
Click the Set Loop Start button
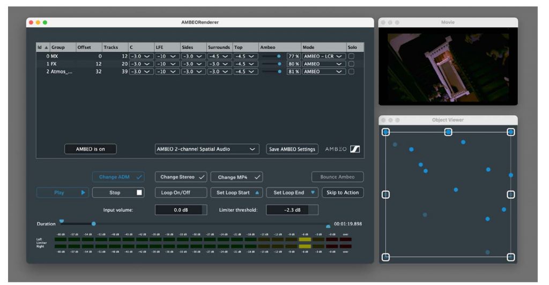point(236,192)
